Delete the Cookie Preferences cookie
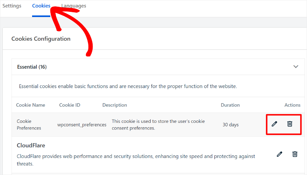 (290, 124)
